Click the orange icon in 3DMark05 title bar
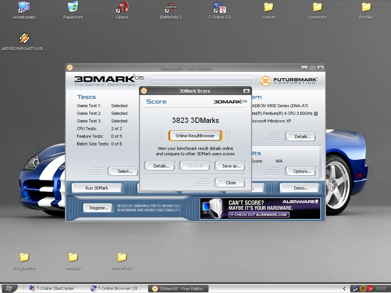This screenshot has height=293, width=391. 70,68
